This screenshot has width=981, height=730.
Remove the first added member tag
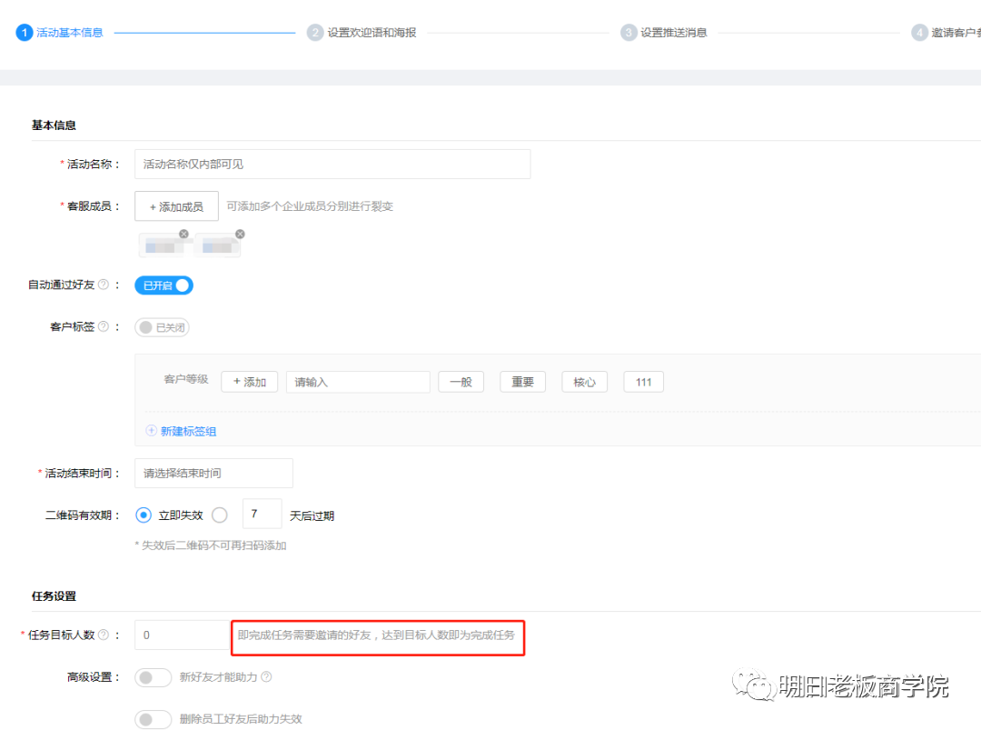(x=183, y=234)
